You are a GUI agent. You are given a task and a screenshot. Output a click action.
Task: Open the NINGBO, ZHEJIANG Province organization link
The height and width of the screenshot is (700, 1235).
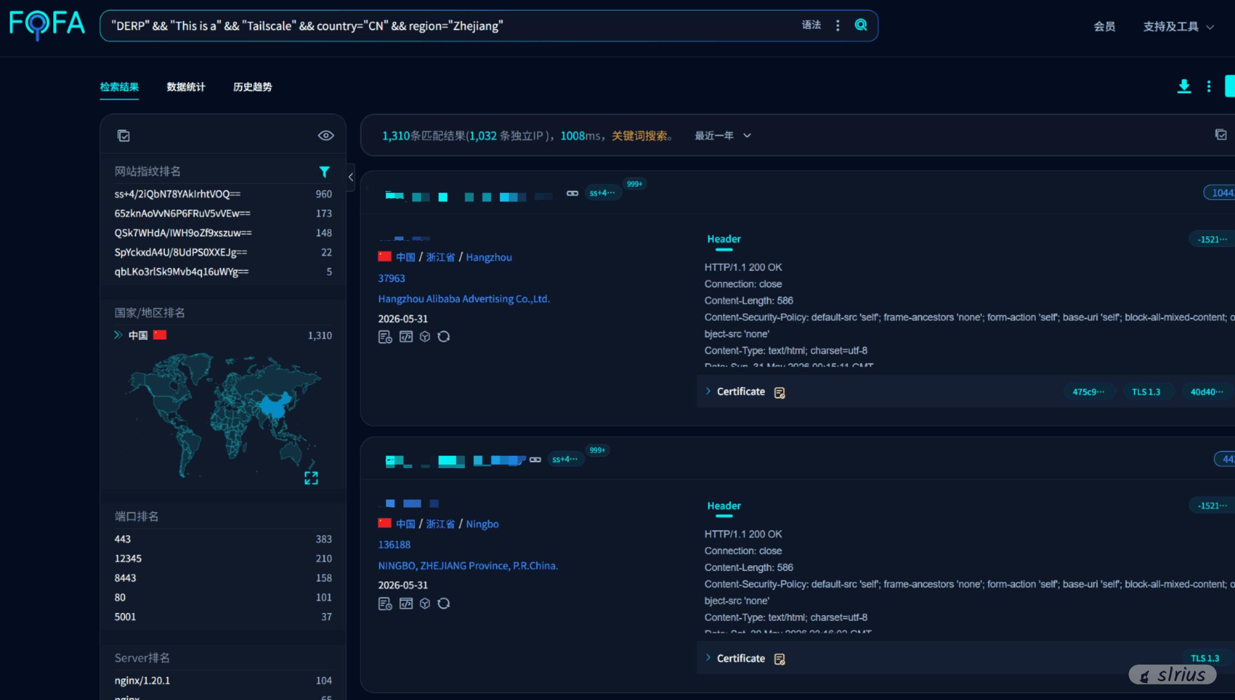[x=468, y=566]
